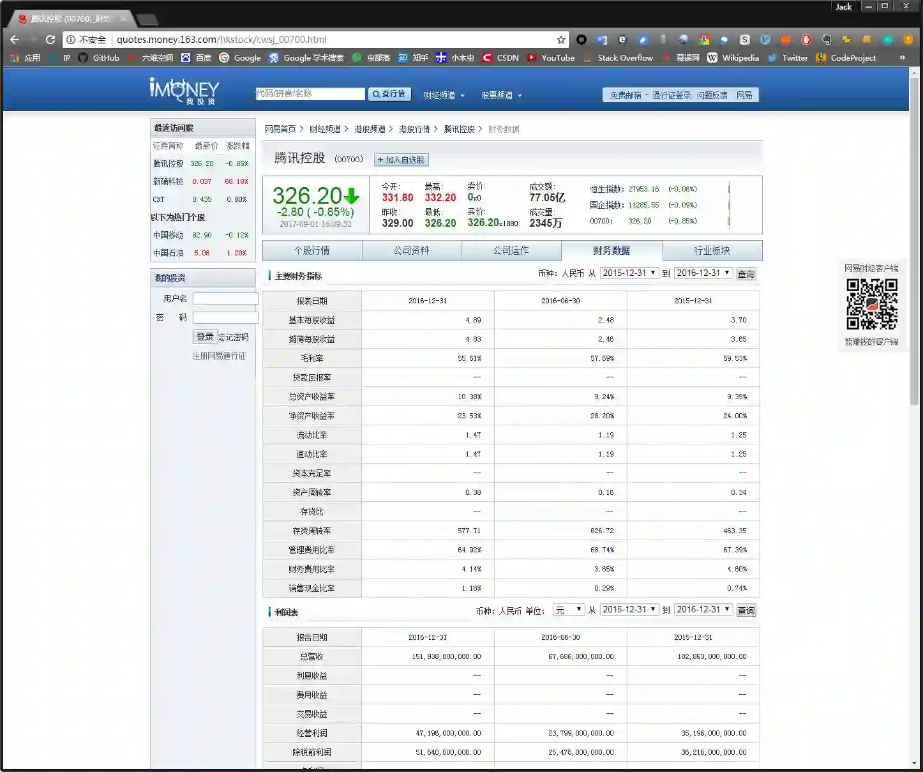Image resolution: width=923 pixels, height=772 pixels.
Task: Switch to the 公司资料 tab
Action: click(x=412, y=251)
